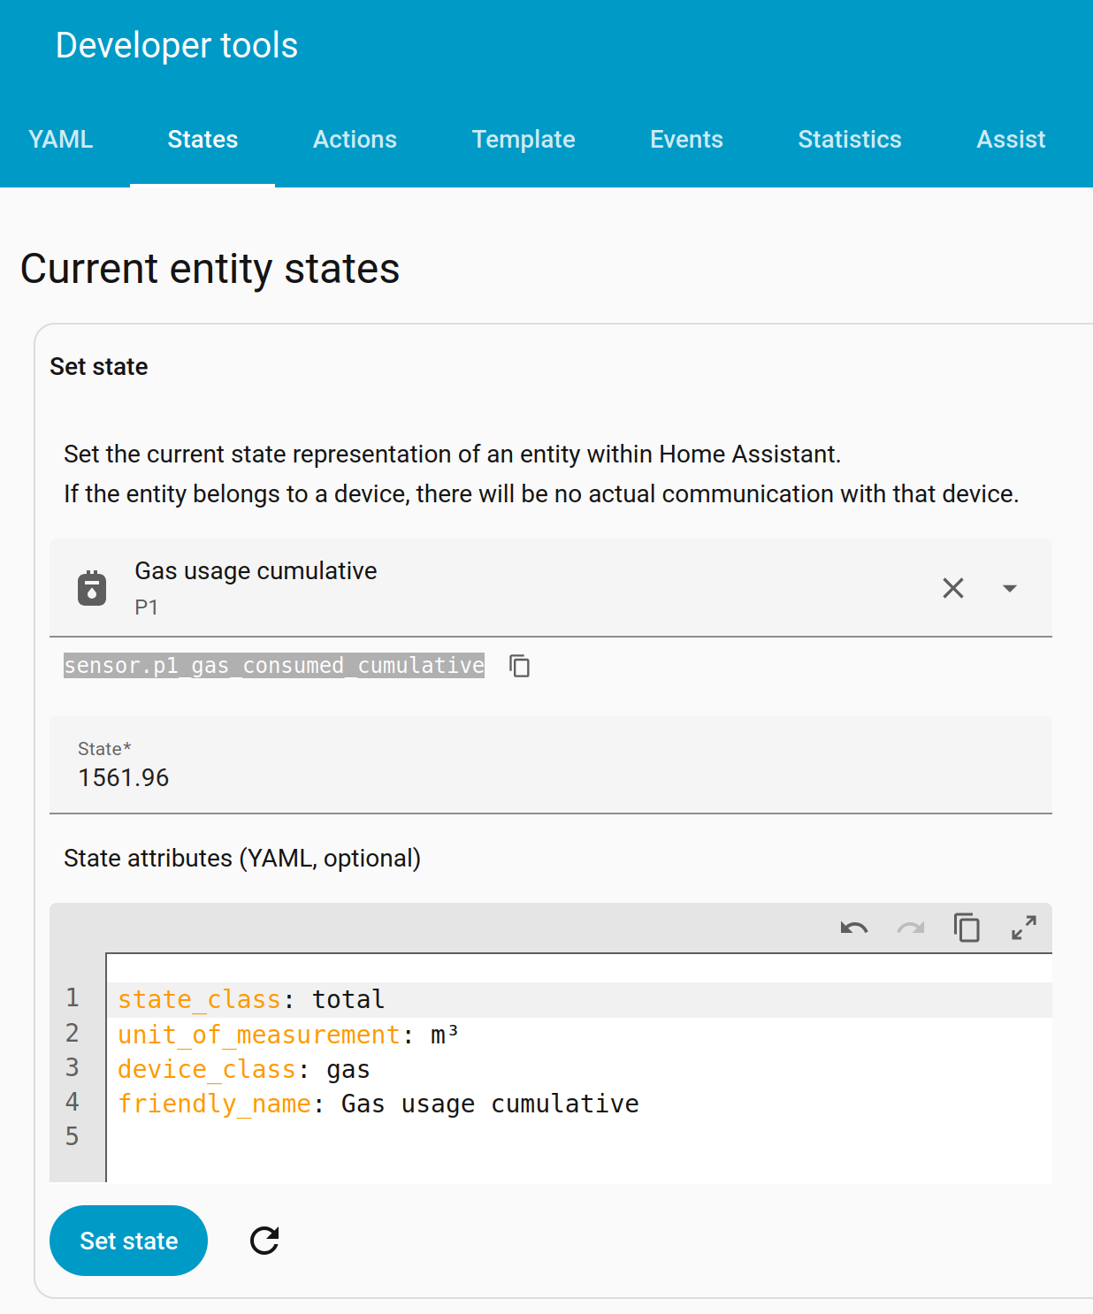View the Statistics tab
This screenshot has height=1314, width=1093.
849,140
